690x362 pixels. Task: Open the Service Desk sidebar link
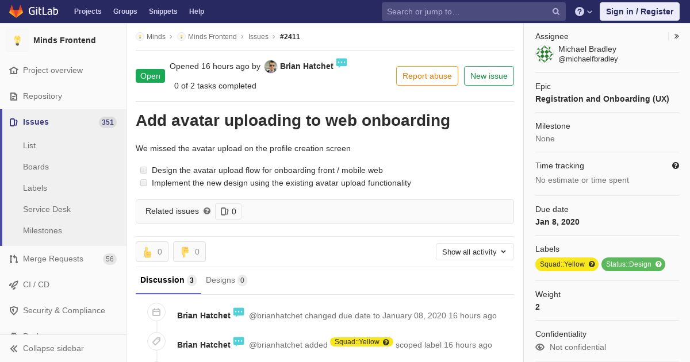tap(47, 209)
